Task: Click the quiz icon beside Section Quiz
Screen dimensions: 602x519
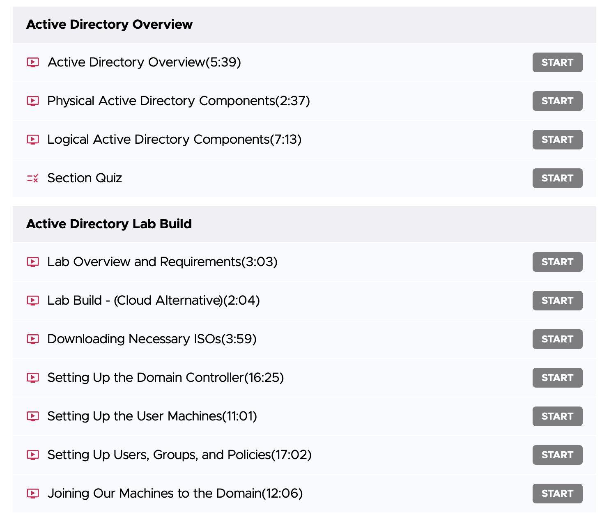Action: point(33,178)
